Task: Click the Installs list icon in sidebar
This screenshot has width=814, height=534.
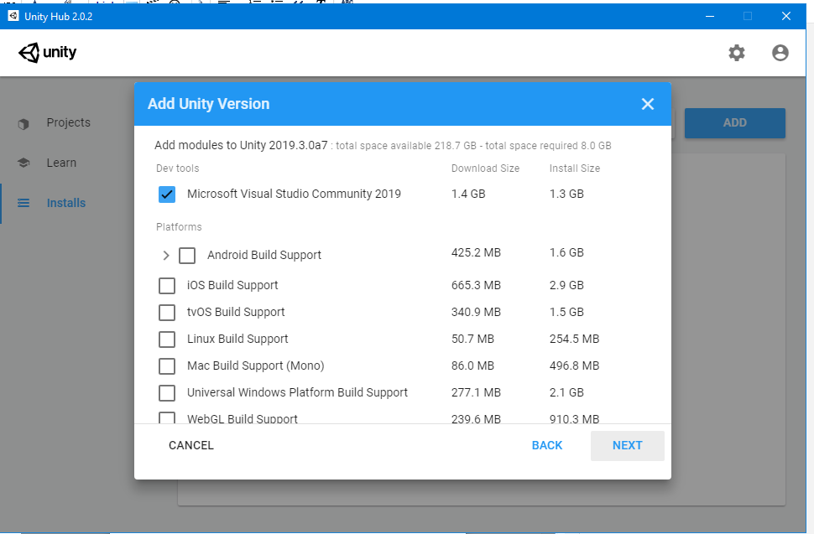Action: click(23, 202)
